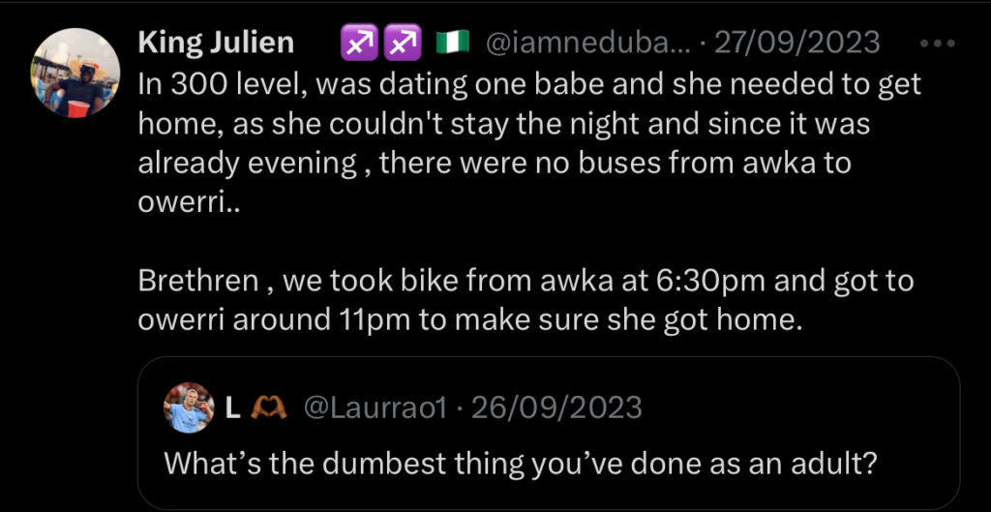Click the heart hands emoji next to L

tap(266, 407)
